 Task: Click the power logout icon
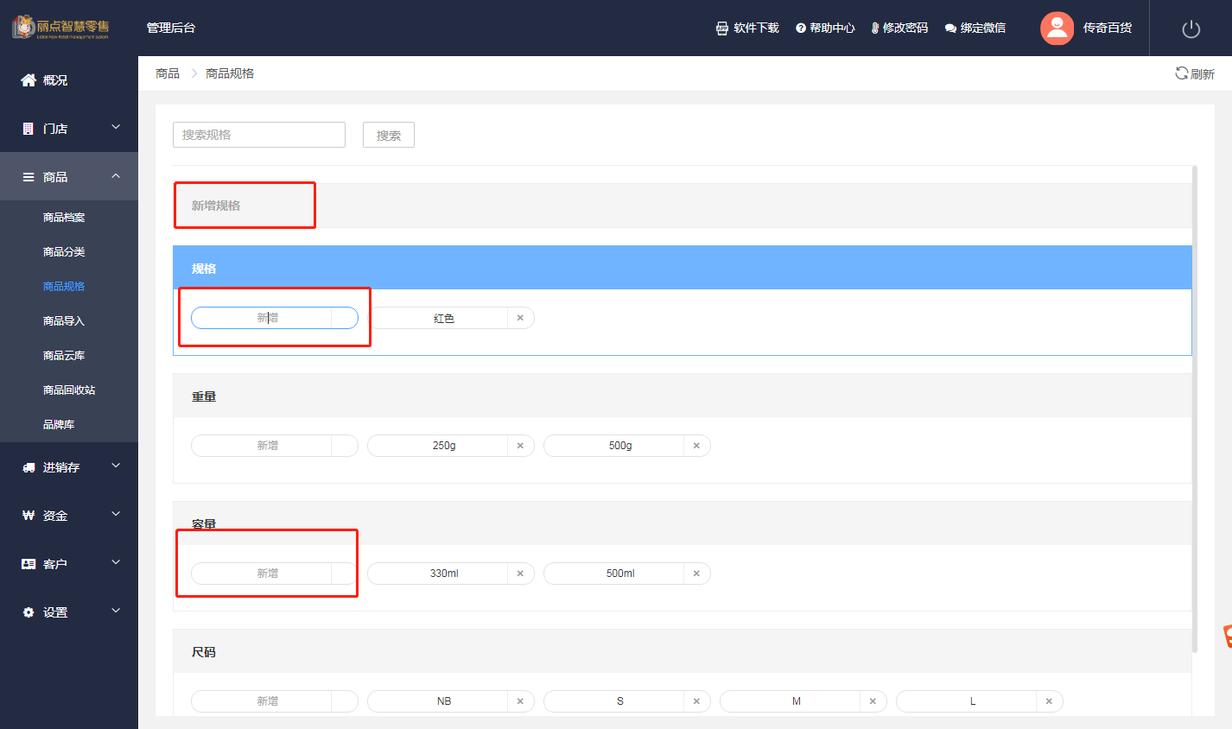1191,29
